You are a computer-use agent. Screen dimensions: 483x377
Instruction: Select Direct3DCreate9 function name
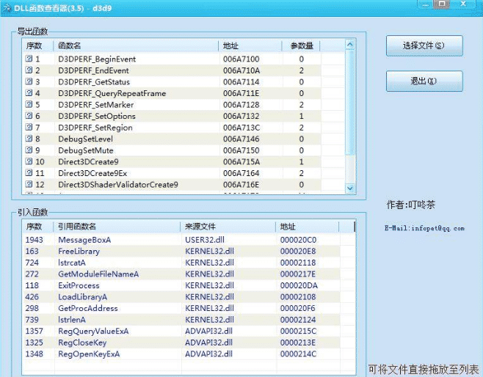[88, 161]
